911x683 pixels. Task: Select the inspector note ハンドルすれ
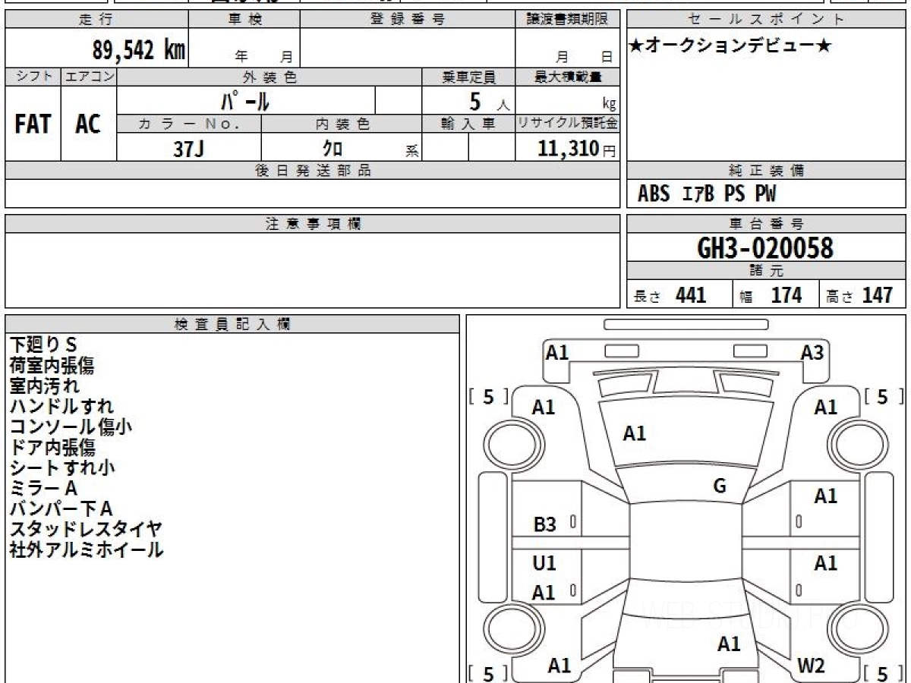pos(62,407)
